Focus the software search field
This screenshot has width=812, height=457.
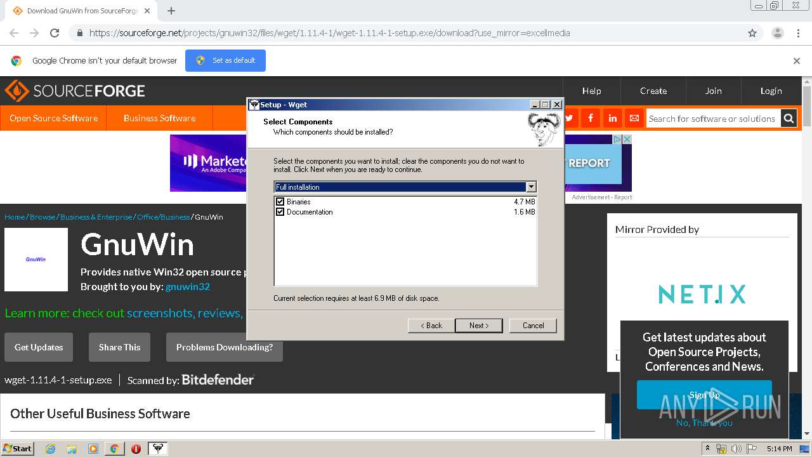713,119
